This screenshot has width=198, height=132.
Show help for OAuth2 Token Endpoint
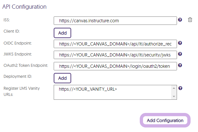[x=180, y=65]
